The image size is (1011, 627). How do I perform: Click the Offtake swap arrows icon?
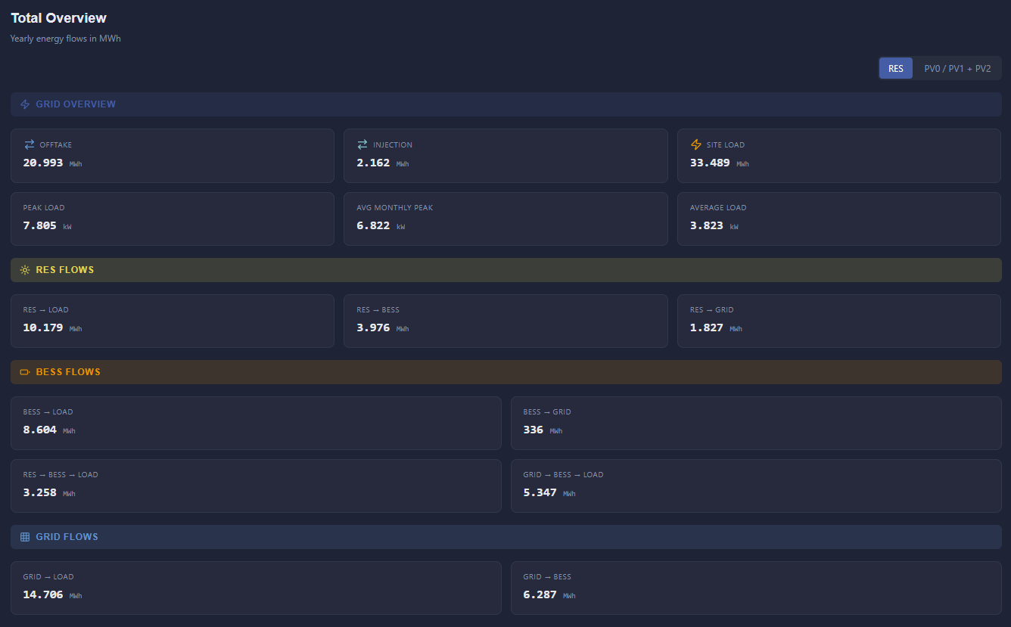point(27,144)
